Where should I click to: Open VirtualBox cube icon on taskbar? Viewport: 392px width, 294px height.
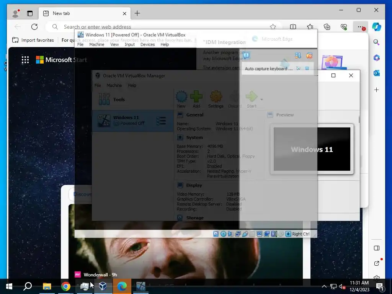click(103, 286)
